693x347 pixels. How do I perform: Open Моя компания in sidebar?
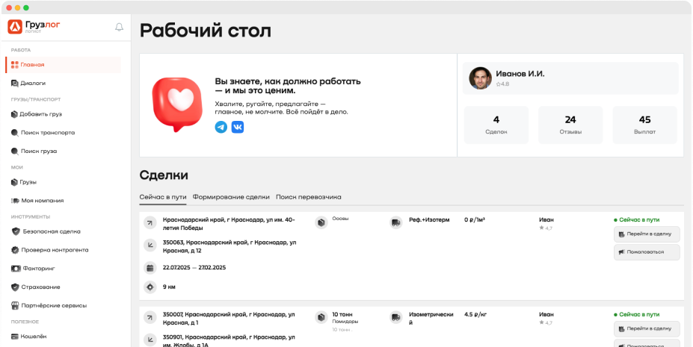42,201
